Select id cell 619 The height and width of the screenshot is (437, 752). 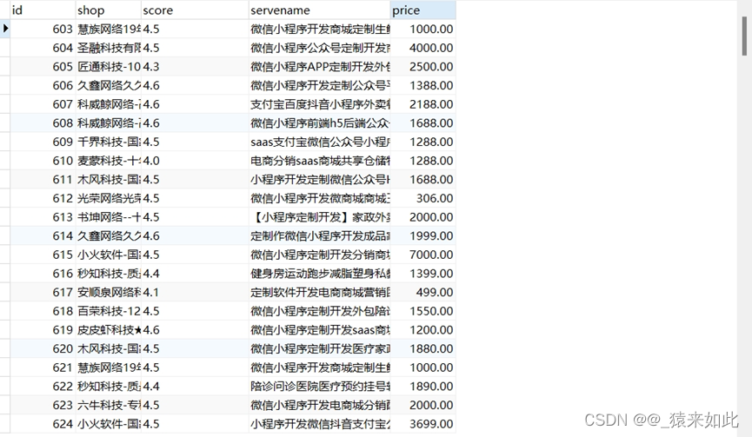pyautogui.click(x=43, y=330)
